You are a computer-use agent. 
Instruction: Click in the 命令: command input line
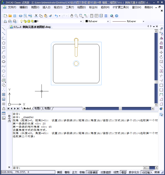(78, 168)
